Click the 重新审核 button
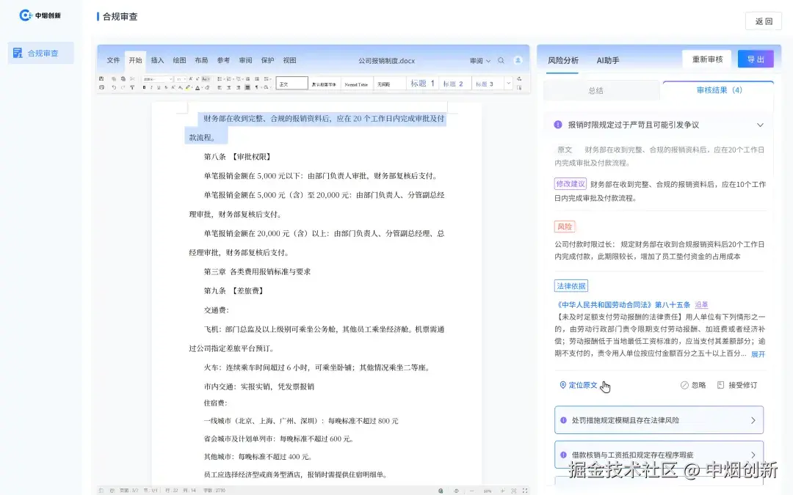Image resolution: width=793 pixels, height=495 pixels. click(x=706, y=59)
